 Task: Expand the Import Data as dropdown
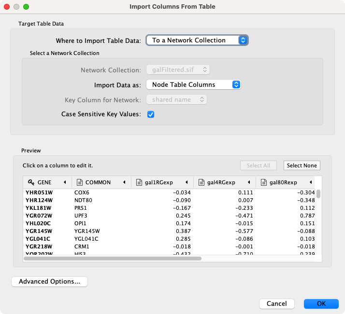(193, 84)
